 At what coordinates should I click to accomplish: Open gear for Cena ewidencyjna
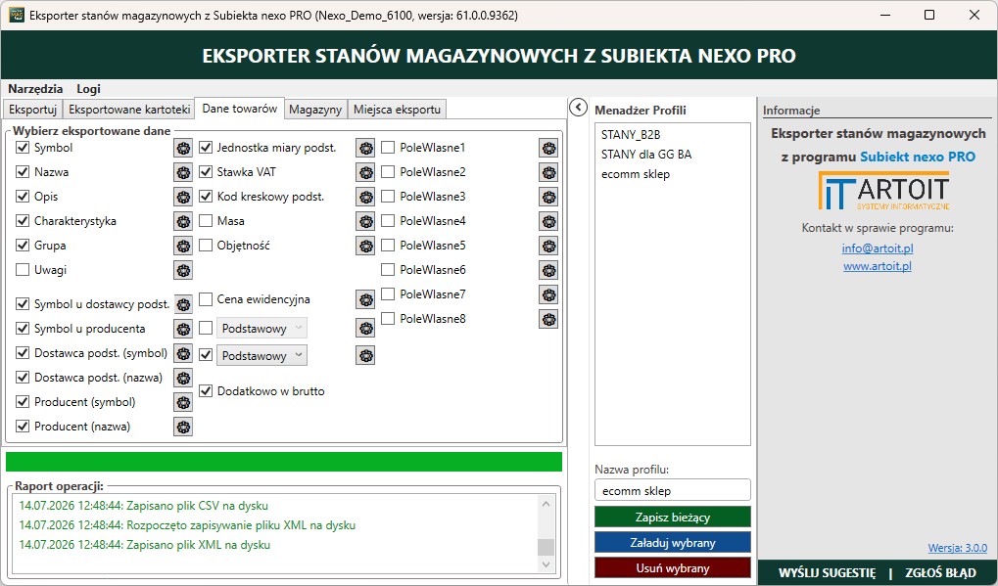click(x=365, y=300)
